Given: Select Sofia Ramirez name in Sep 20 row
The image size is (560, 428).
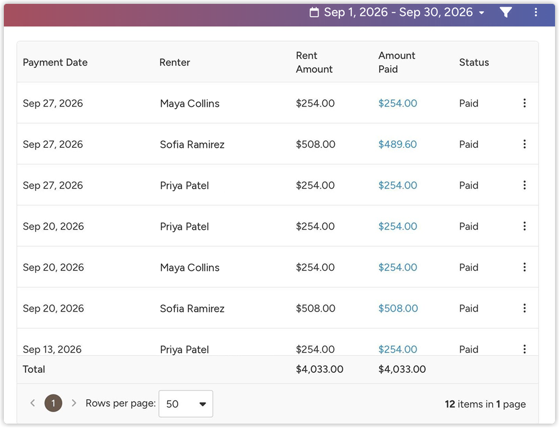Looking at the screenshot, I should tap(192, 309).
